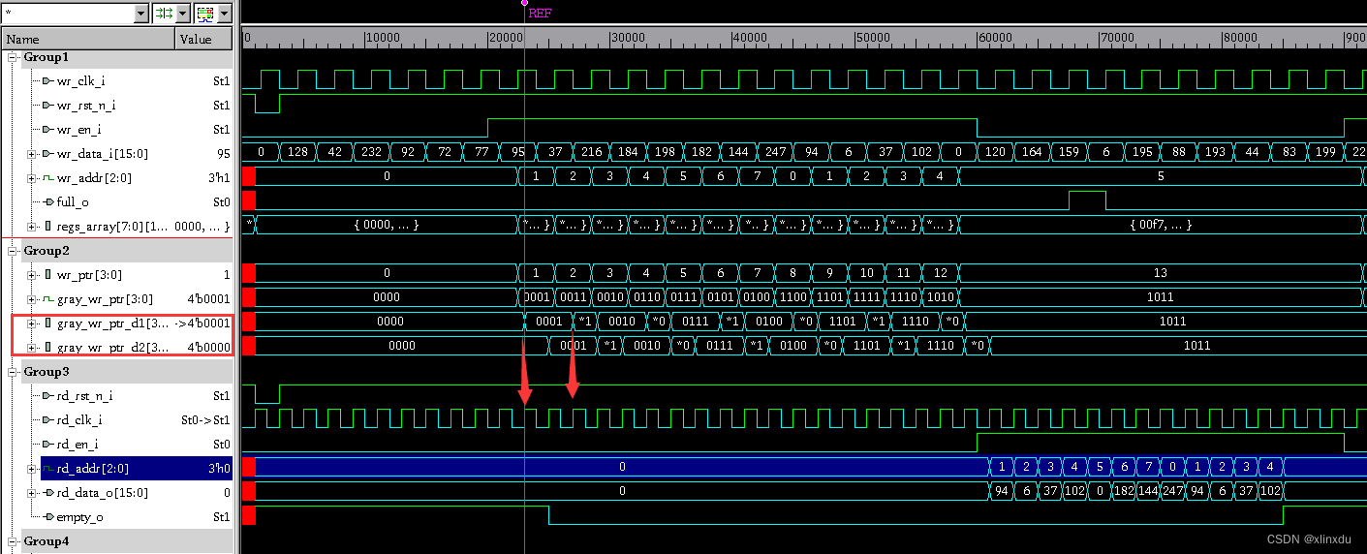Click the 0110 segment in gray_wr_ptr waveform
The image size is (1367, 554).
646,297
